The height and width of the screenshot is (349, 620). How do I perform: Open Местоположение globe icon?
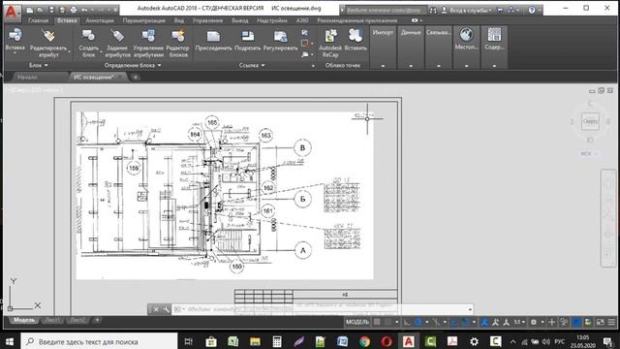point(467,35)
